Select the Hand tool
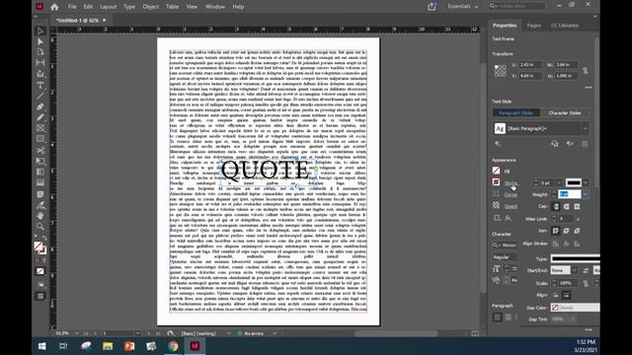Viewport: 632px width, 355px height. click(39, 216)
